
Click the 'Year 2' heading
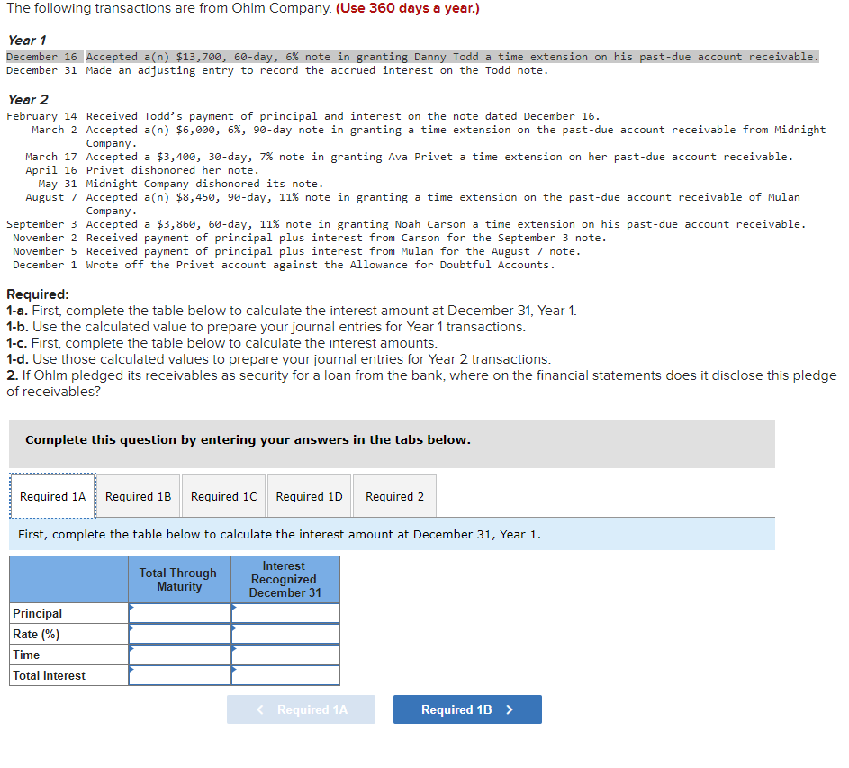28,100
